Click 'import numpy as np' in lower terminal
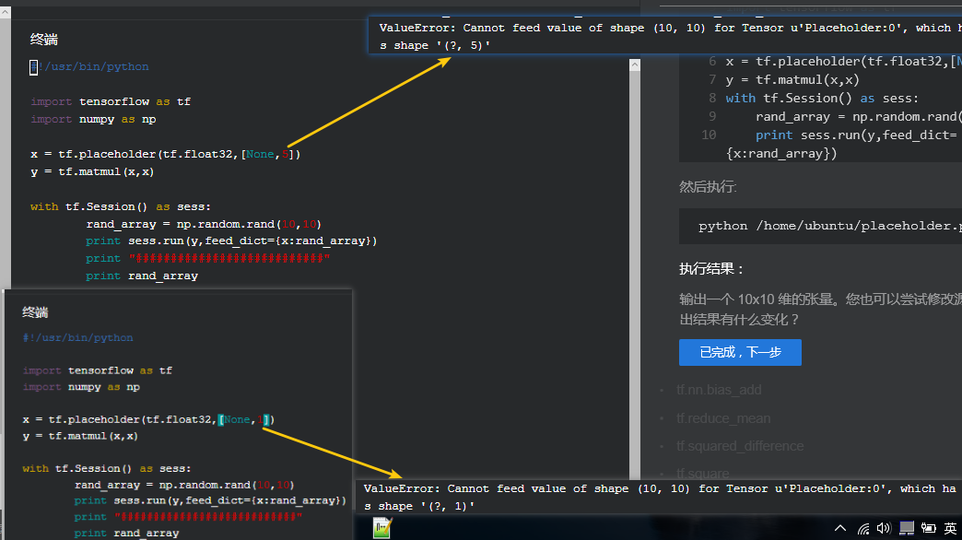The width and height of the screenshot is (962, 540). (x=81, y=387)
